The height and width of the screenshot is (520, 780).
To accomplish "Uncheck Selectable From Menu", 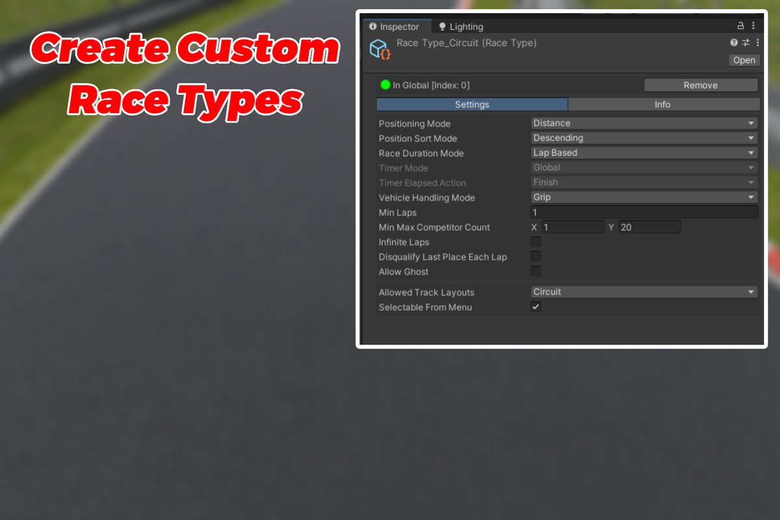I will [x=536, y=307].
